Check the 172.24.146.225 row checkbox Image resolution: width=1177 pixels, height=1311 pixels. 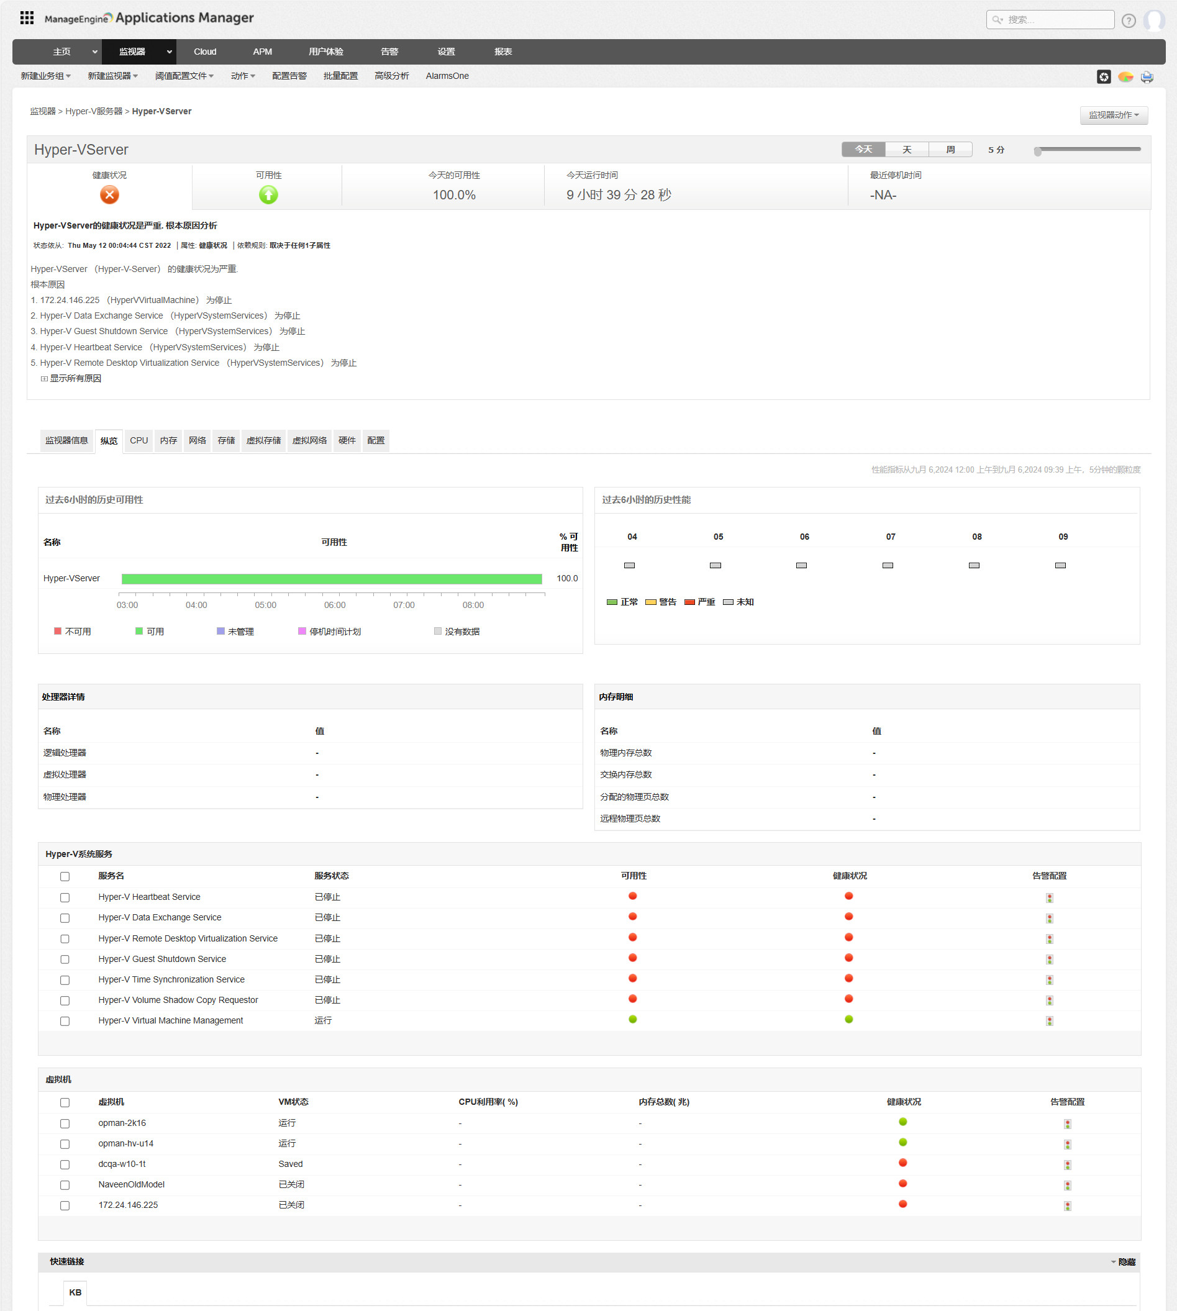click(x=65, y=1206)
